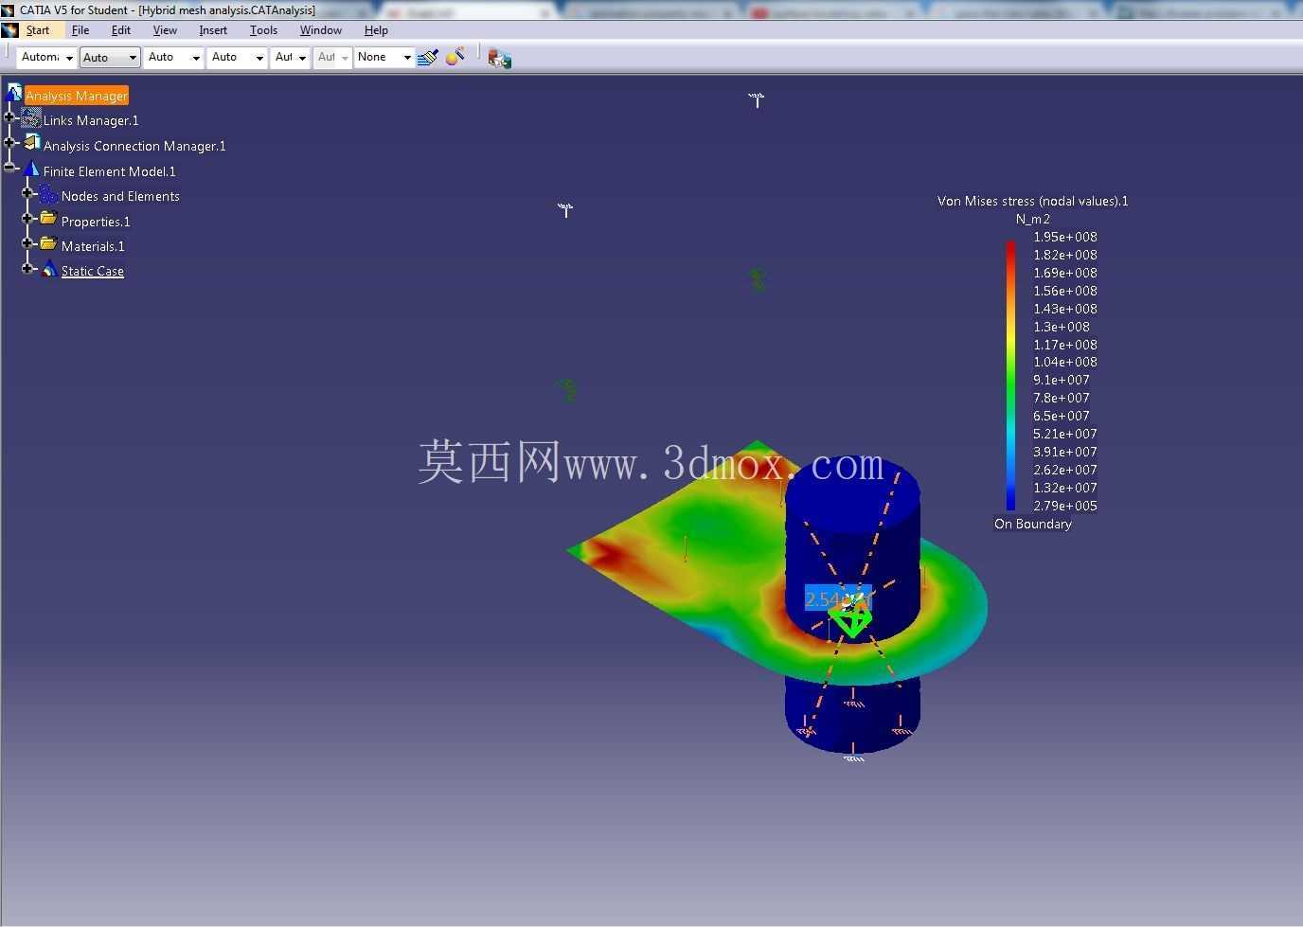
Task: Expand the Properties.1 node
Action: click(x=27, y=218)
